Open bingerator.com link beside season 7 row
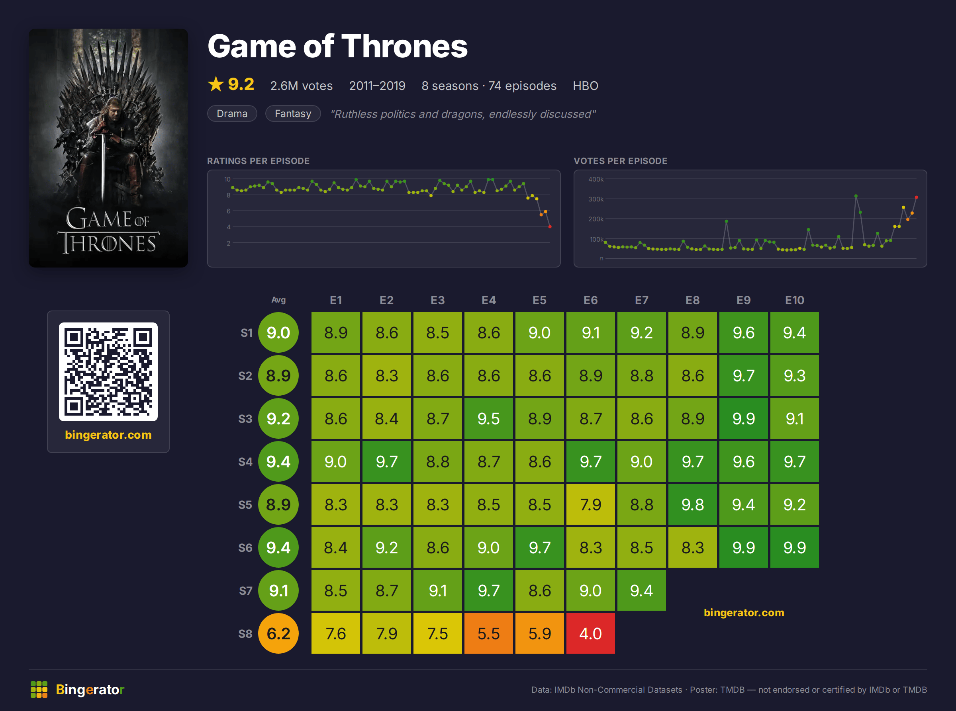Screen dimensions: 956x711 [744, 612]
